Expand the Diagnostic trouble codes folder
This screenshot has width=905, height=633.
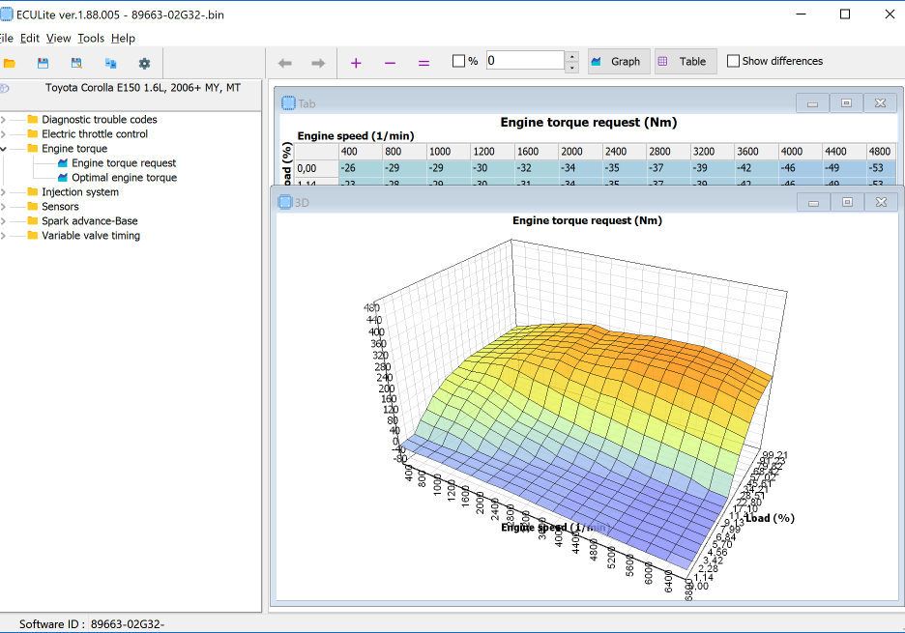pos(4,120)
